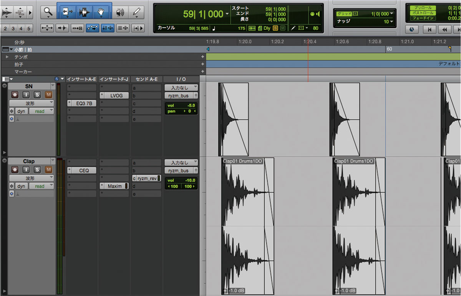Image resolution: width=461 pixels, height=296 pixels.
Task: Open the main counter format dropdown
Action: tap(227, 14)
